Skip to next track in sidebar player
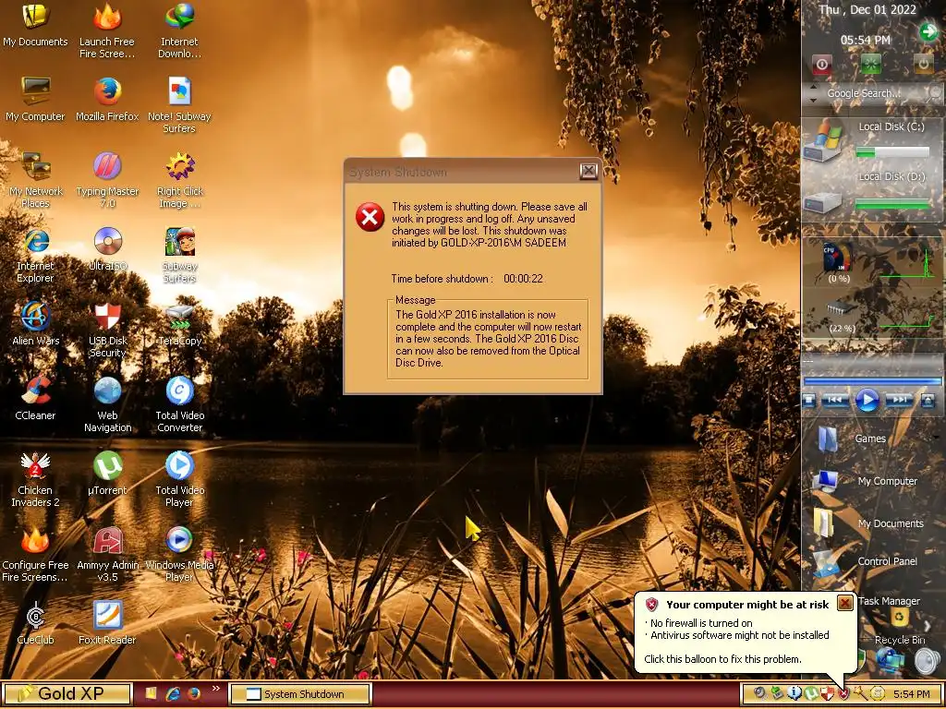 [898, 401]
